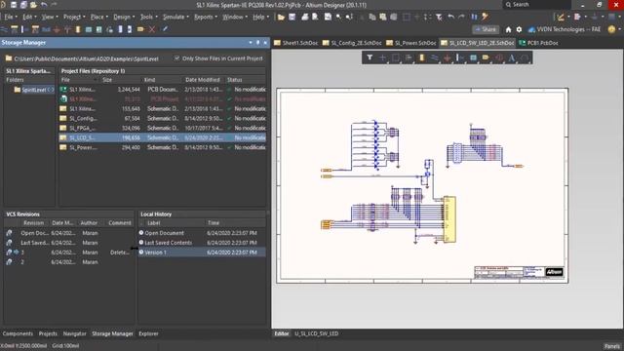The height and width of the screenshot is (351, 624).
Task: Open Storage Manager panel options dropdown arrow
Action: [x=251, y=43]
